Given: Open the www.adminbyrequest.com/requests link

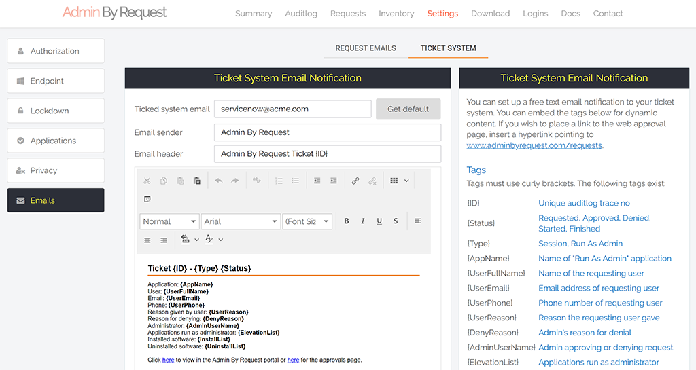Looking at the screenshot, I should click(x=534, y=145).
